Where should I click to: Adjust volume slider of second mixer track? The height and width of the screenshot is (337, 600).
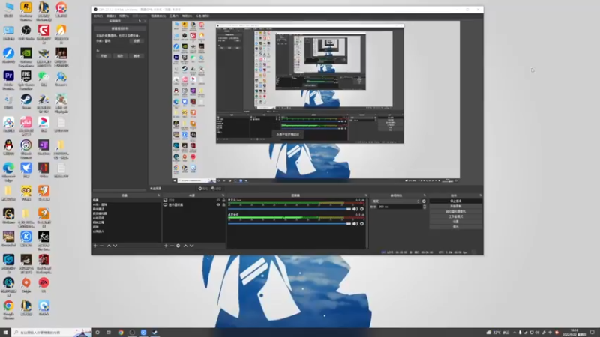289,223
